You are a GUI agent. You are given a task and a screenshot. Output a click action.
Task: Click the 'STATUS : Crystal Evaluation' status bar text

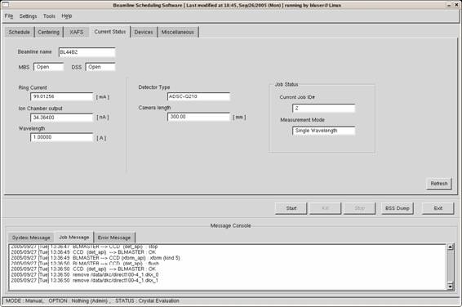tap(147, 300)
